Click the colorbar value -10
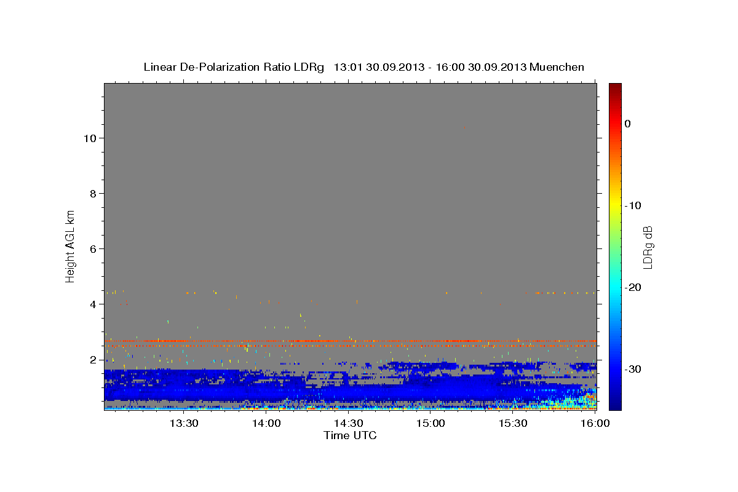The height and width of the screenshot is (492, 738). tap(633, 205)
